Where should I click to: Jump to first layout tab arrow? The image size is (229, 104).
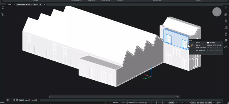pos(7,100)
